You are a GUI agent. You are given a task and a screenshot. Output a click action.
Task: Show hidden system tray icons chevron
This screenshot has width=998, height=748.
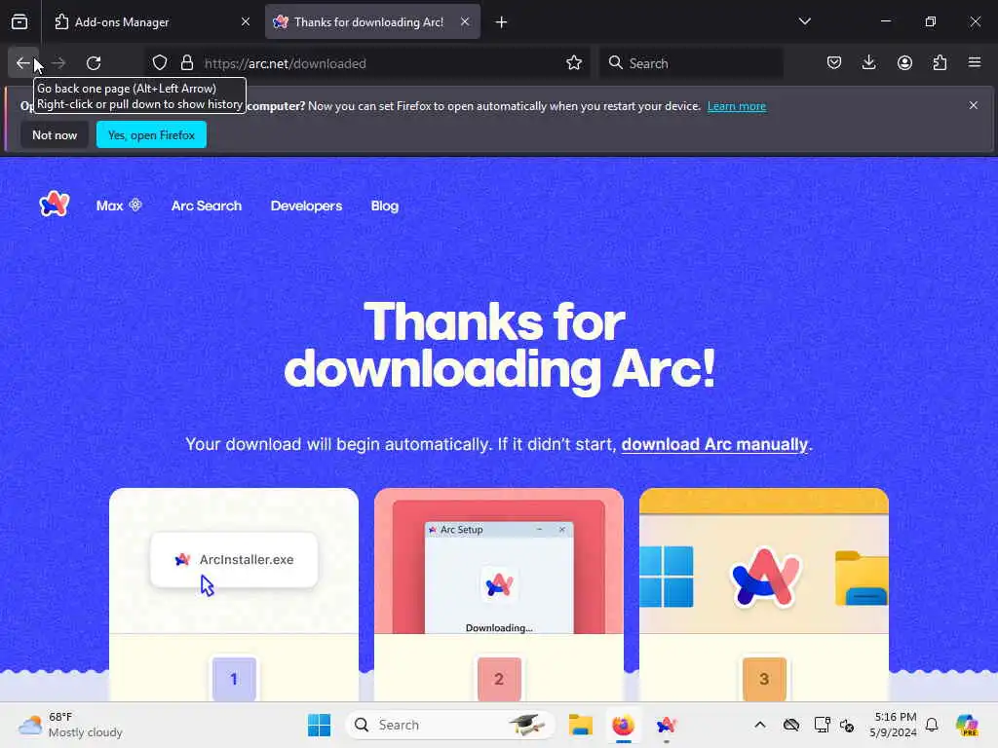pyautogui.click(x=760, y=725)
